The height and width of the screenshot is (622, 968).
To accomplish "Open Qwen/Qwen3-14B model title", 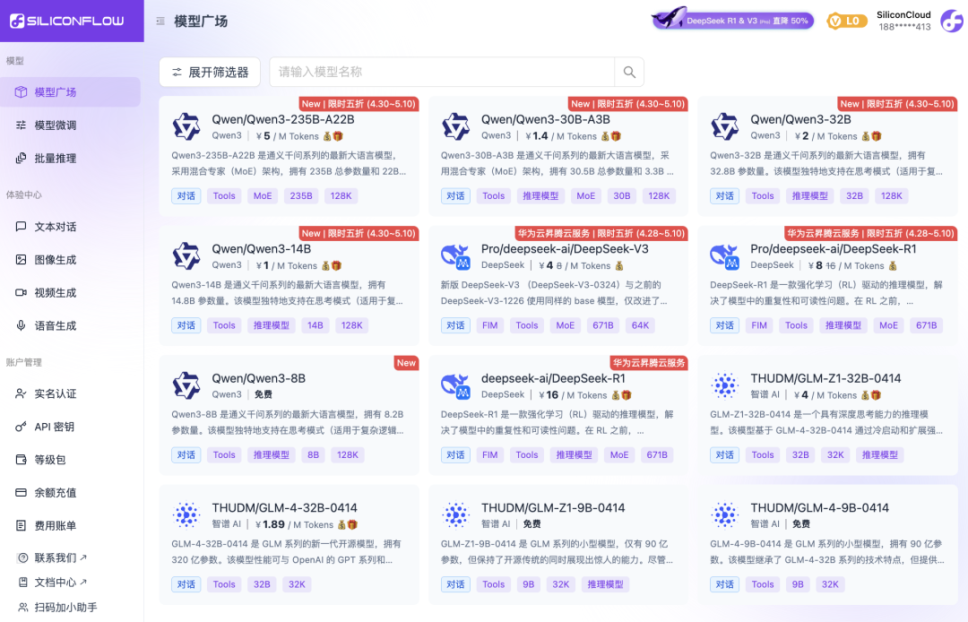I will 262,249.
